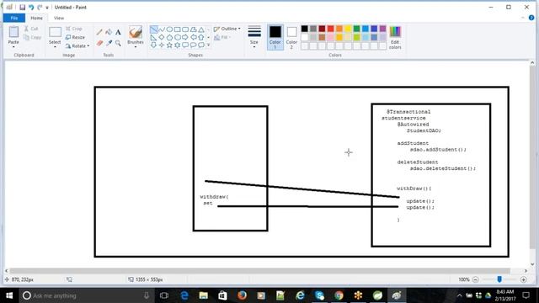Pick the purple color swatch

(x=382, y=29)
